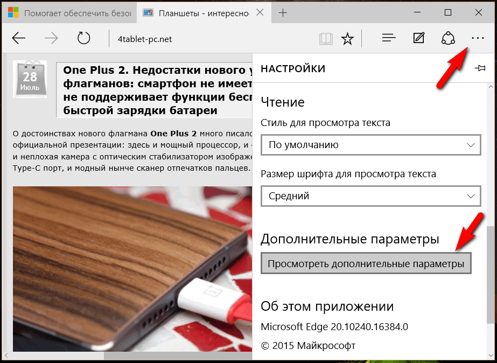Screen dimensions: 497x363
Task: Click the settings scrollbar up arrow
Action: tap(491, 87)
